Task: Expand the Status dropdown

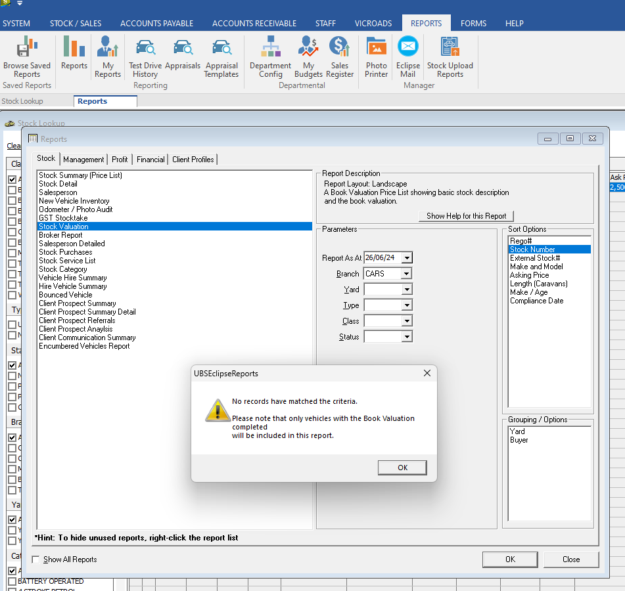Action: point(407,337)
